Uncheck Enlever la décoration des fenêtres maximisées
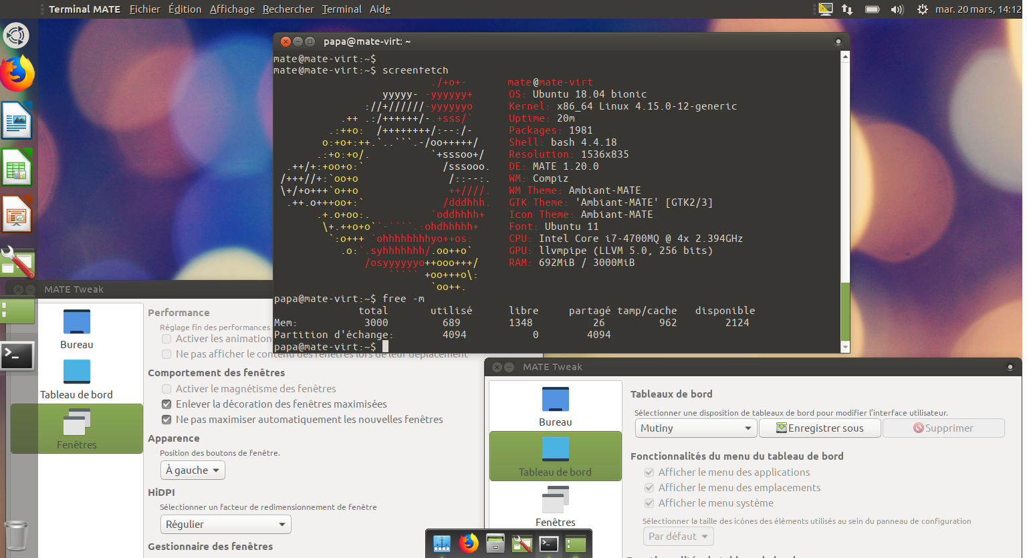The image size is (1027, 558). 166,404
